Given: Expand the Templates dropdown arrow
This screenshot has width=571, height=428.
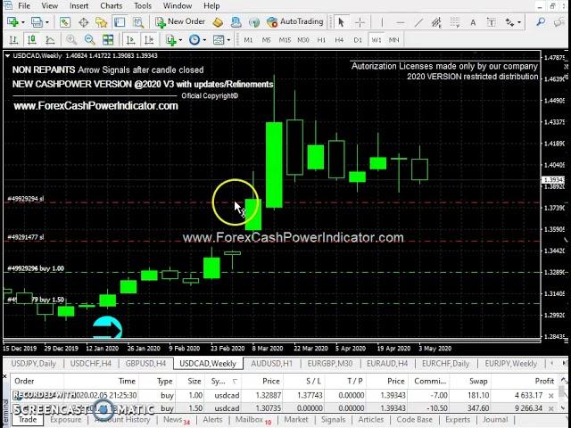Looking at the screenshot, I should 228,40.
